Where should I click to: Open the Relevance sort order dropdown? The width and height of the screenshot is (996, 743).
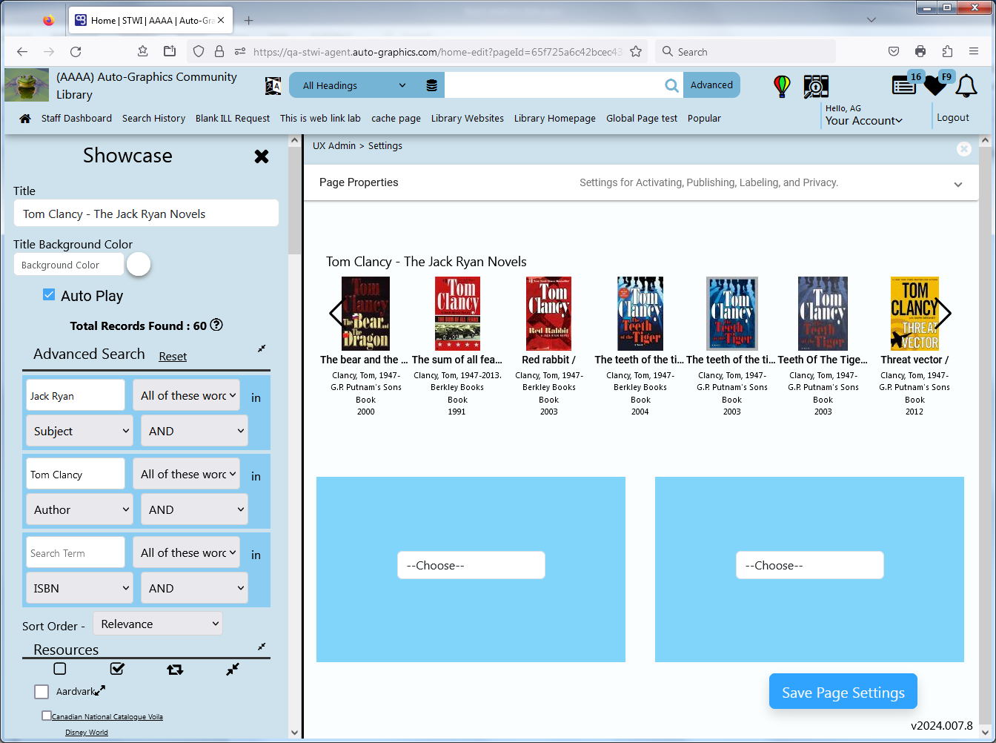pyautogui.click(x=158, y=624)
